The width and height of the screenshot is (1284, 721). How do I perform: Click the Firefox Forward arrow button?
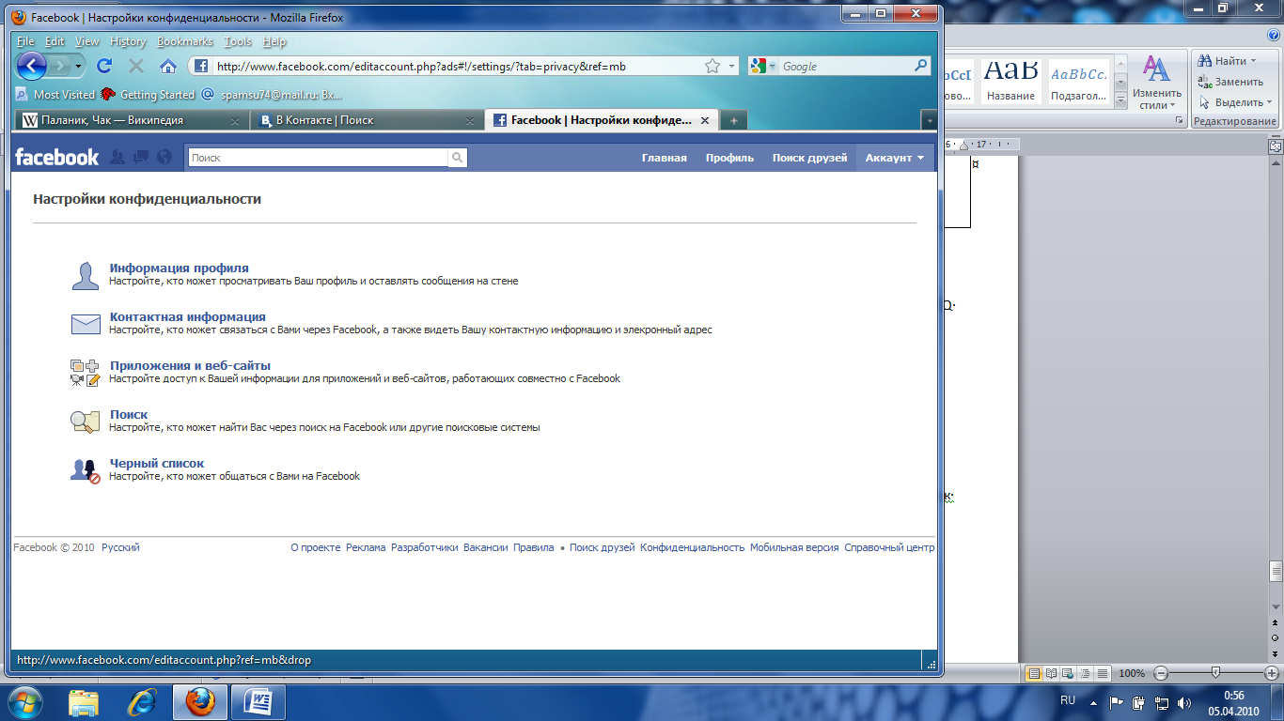click(61, 66)
